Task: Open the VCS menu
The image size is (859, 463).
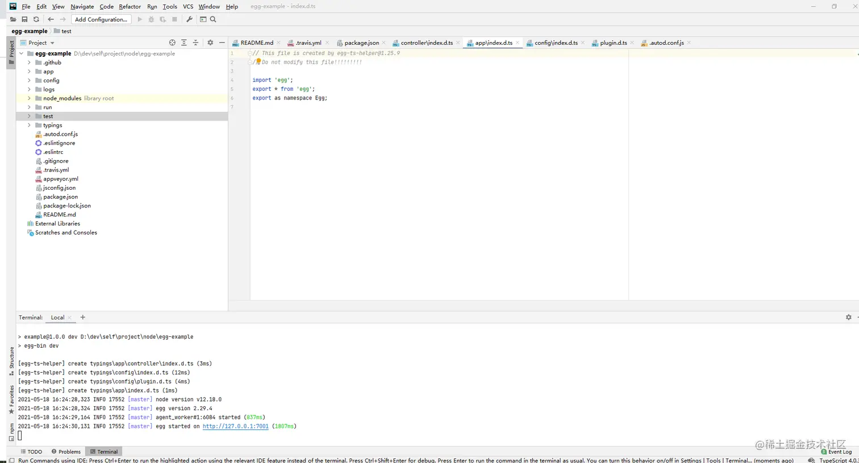Action: pos(188,6)
